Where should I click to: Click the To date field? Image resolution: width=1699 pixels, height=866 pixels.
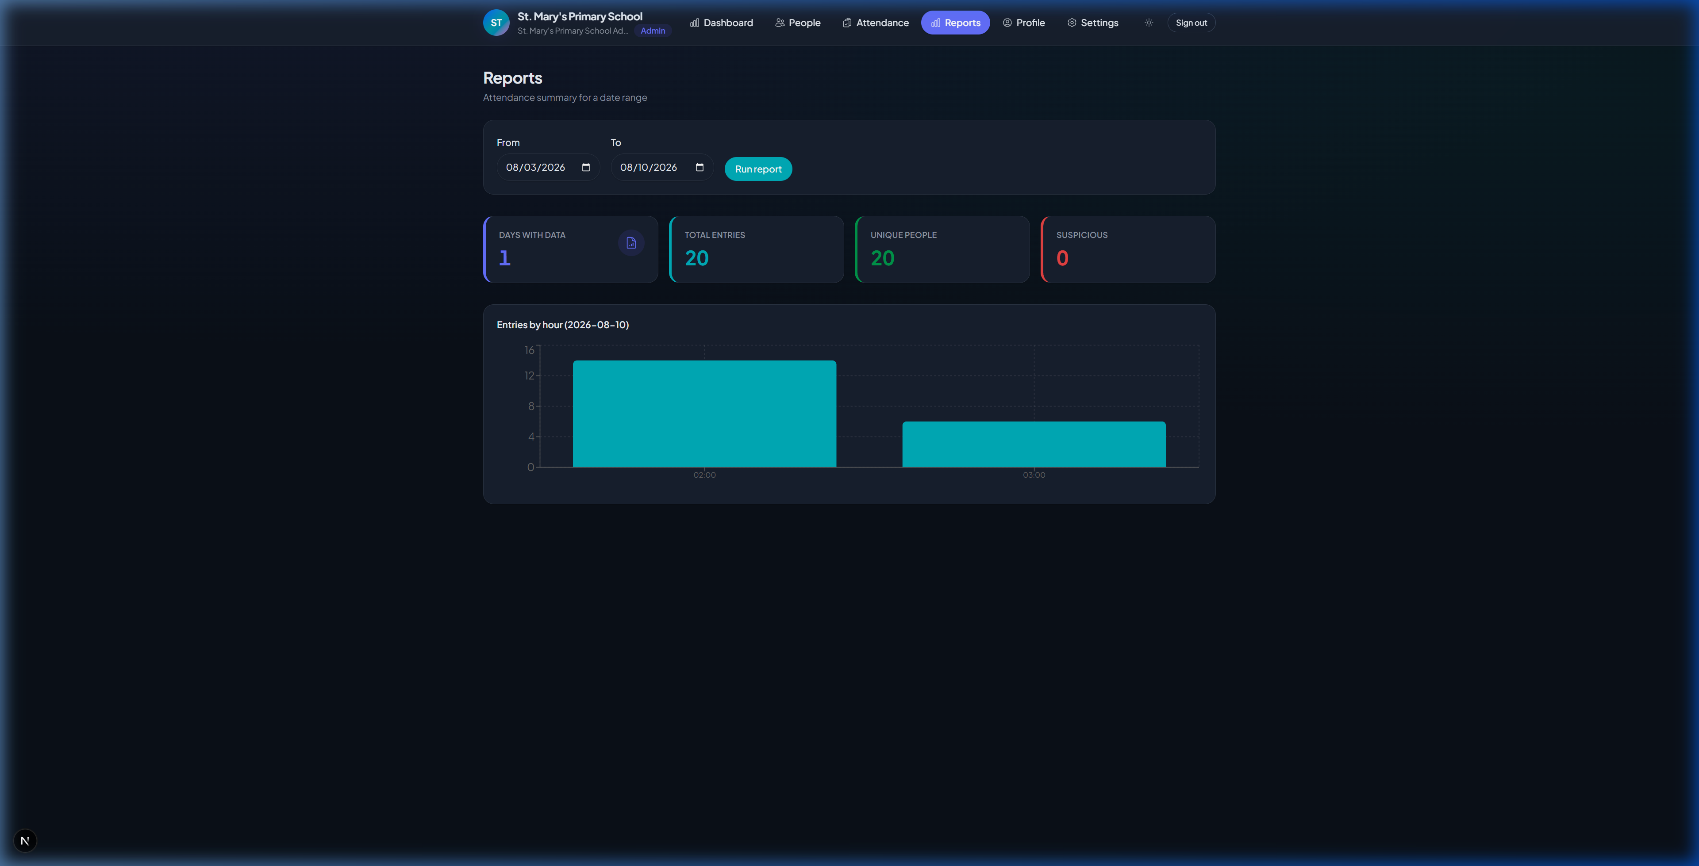point(661,168)
